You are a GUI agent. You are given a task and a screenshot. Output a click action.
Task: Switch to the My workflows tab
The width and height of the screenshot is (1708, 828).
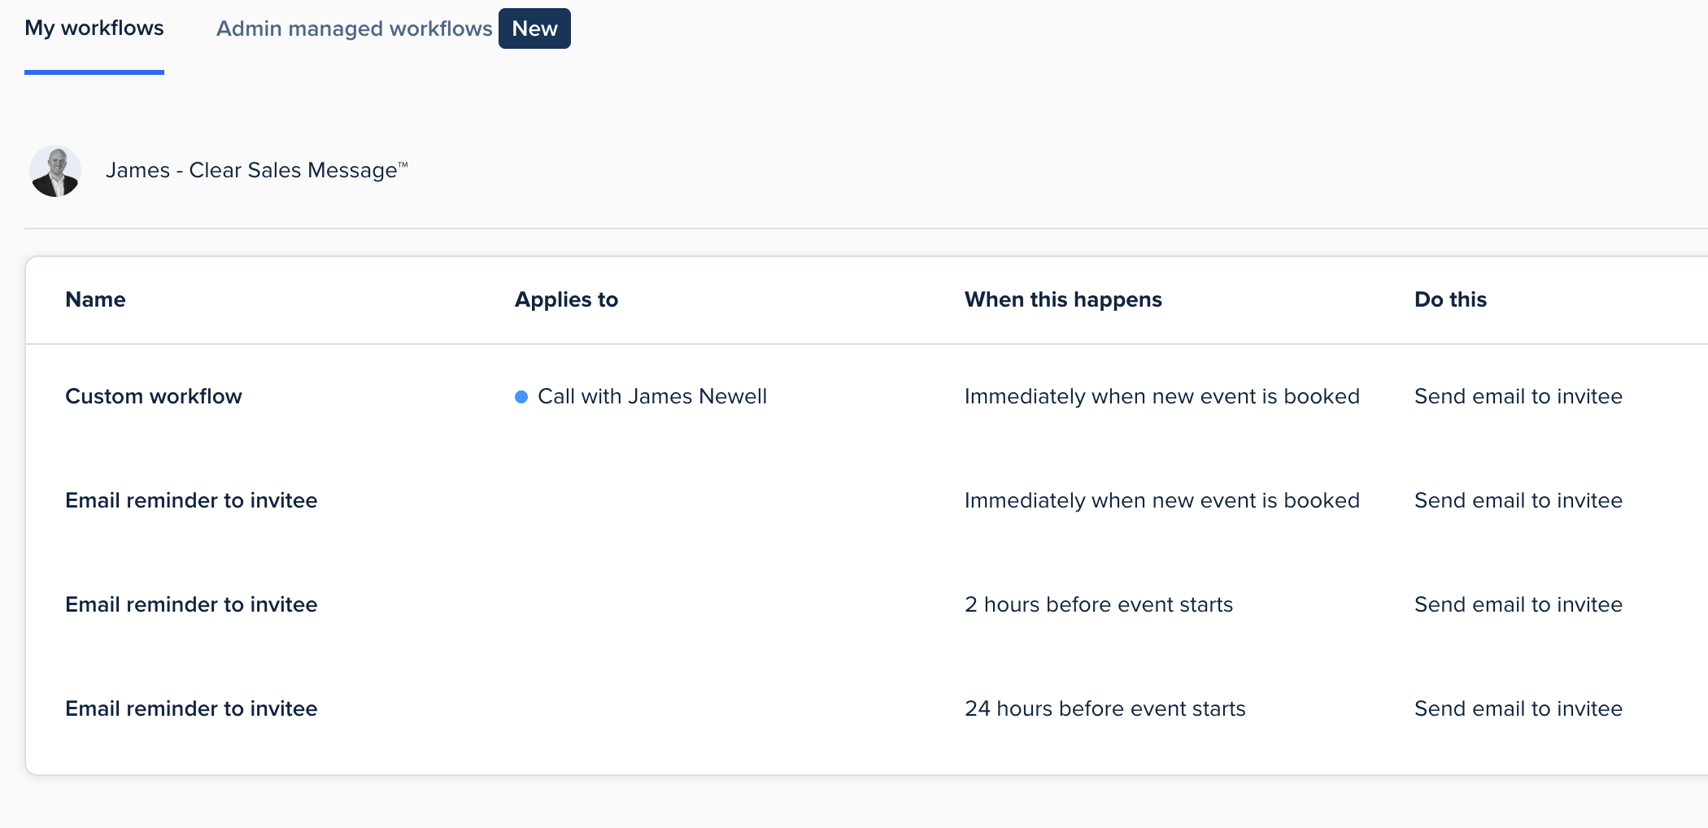[94, 28]
